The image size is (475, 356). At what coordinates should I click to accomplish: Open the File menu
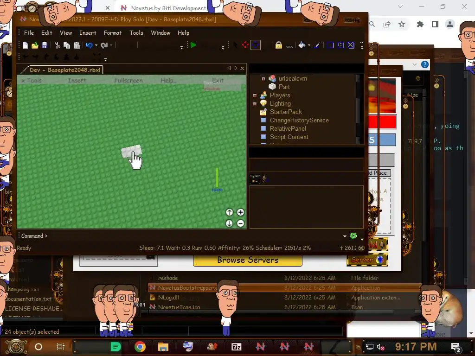click(x=29, y=33)
